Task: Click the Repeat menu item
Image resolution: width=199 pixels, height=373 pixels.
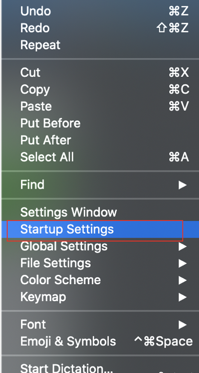Action: pos(100,45)
